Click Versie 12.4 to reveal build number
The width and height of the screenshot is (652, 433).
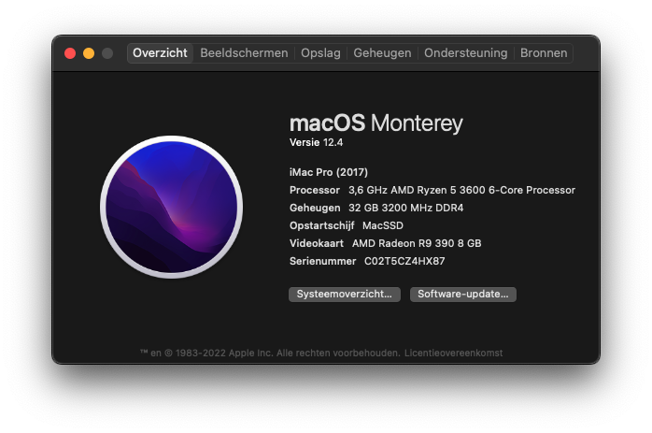pyautogui.click(x=318, y=142)
